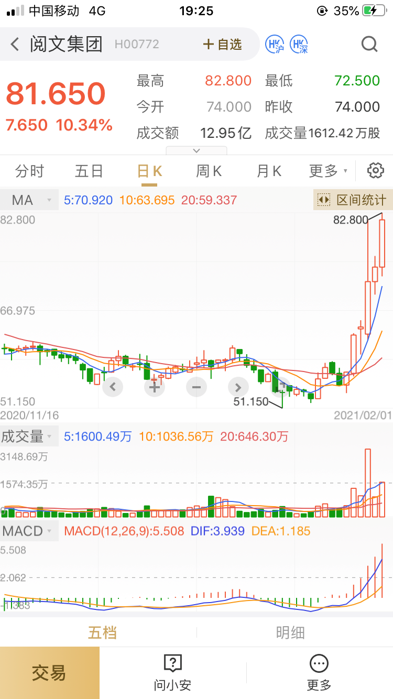Switch to 五日 chart tab
This screenshot has height=699, width=393.
pos(89,171)
